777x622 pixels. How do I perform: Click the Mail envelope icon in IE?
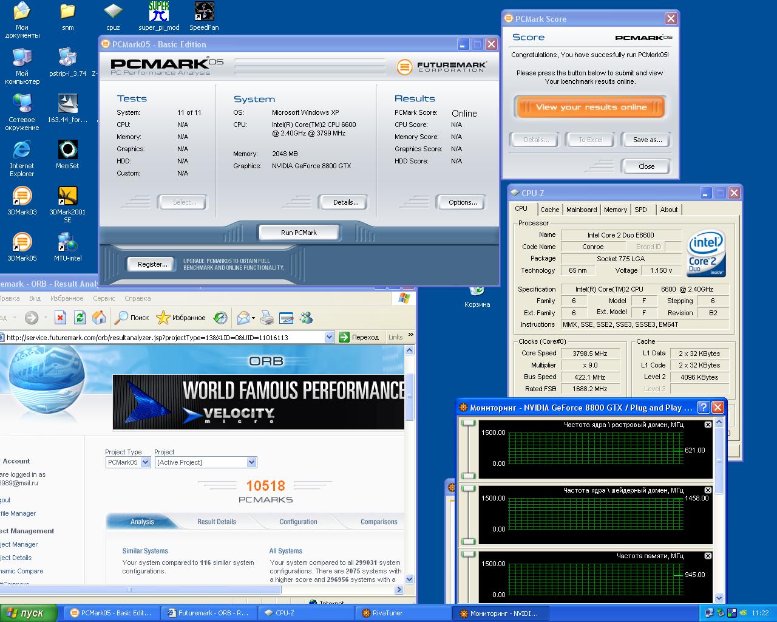243,318
